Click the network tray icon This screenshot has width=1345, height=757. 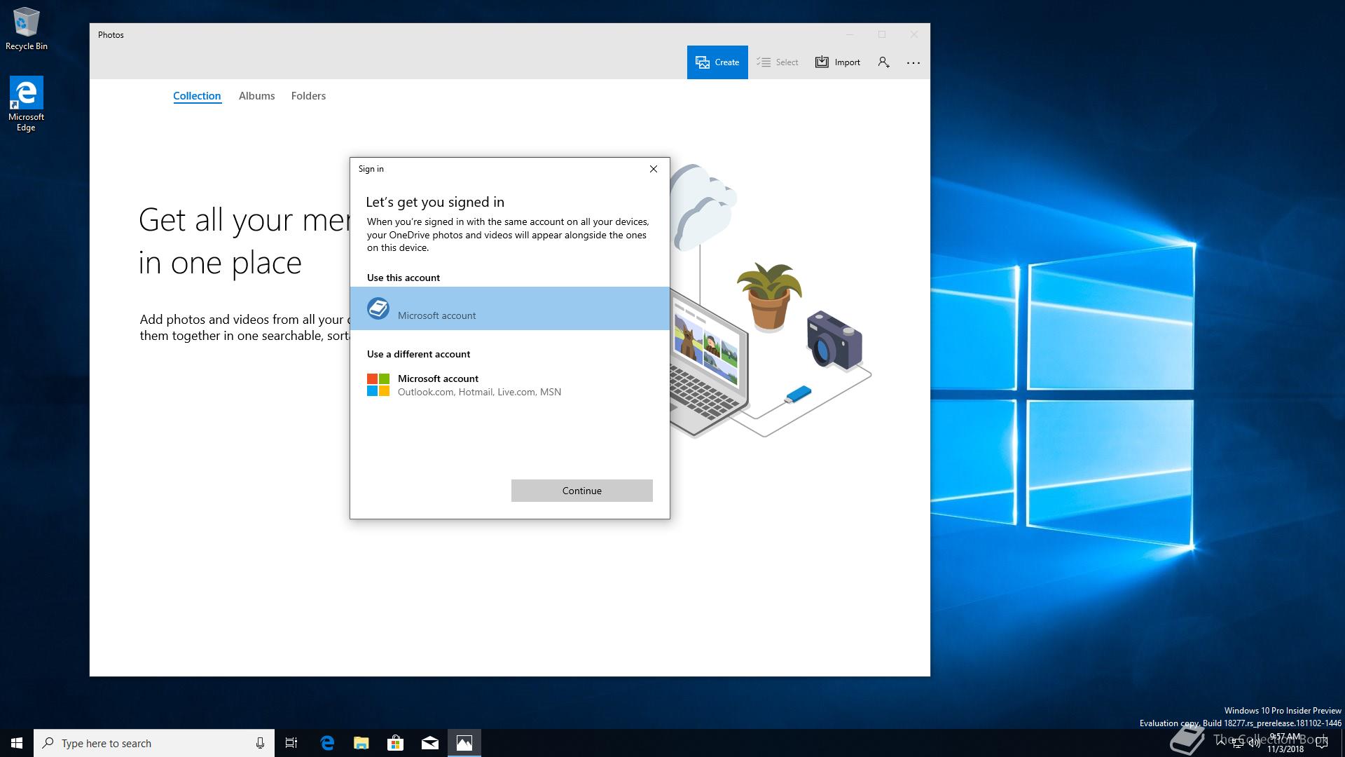(1238, 744)
